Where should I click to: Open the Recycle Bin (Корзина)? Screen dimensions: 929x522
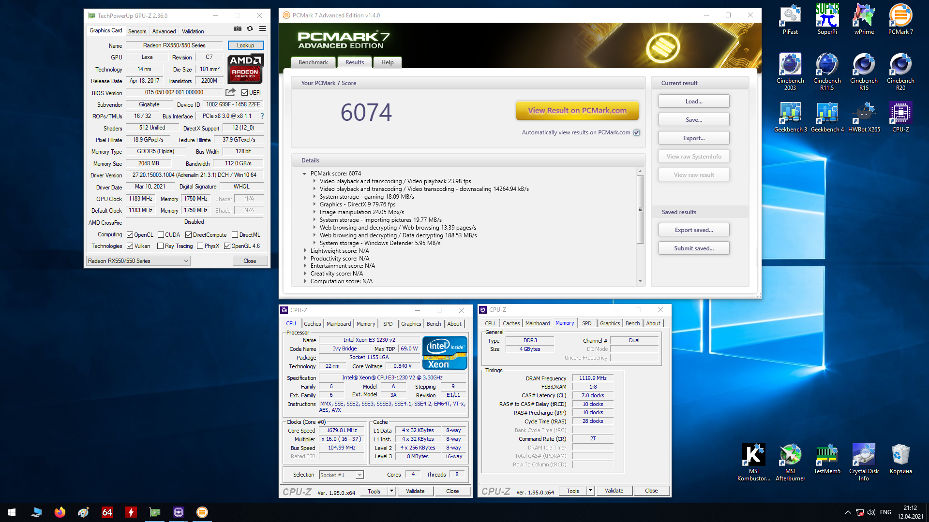pos(900,459)
